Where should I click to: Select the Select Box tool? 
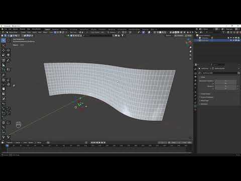4,40
